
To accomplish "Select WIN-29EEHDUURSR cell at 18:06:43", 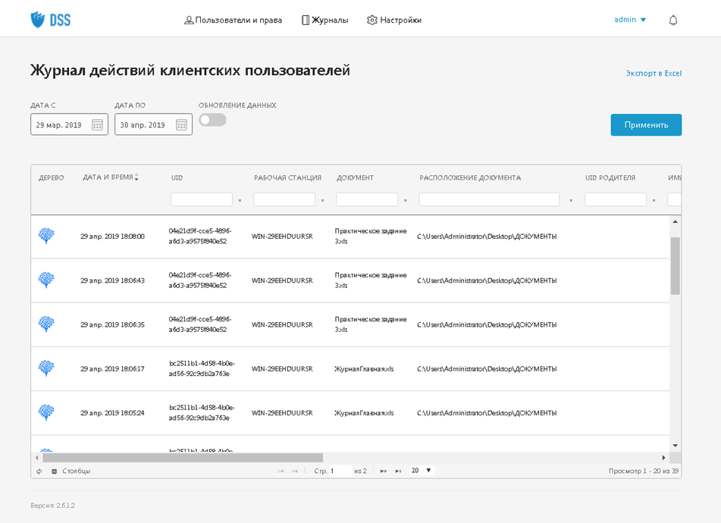I will 282,280.
